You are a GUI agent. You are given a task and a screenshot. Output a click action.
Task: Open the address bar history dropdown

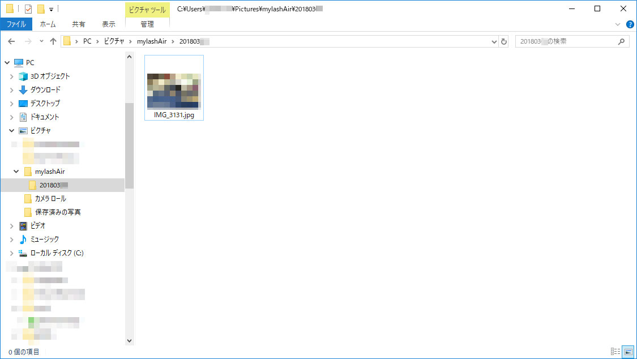click(x=494, y=41)
